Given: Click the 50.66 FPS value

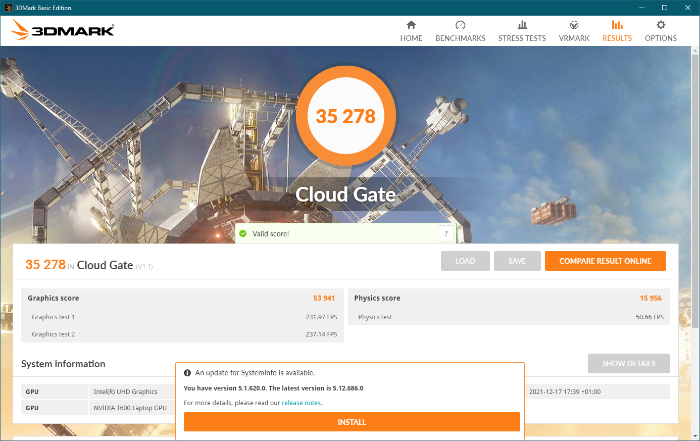Looking at the screenshot, I should pos(649,317).
